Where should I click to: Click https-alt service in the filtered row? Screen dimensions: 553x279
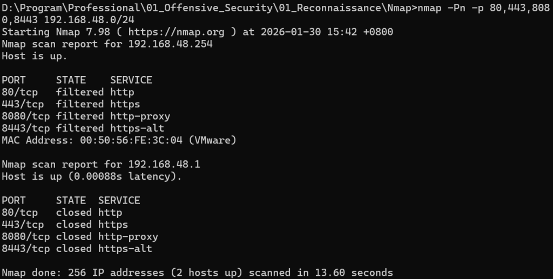point(137,128)
